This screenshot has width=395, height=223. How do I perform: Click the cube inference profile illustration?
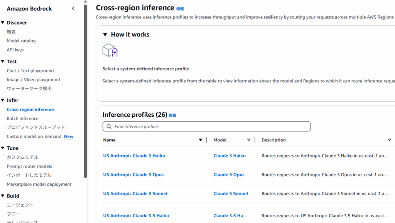point(110,50)
